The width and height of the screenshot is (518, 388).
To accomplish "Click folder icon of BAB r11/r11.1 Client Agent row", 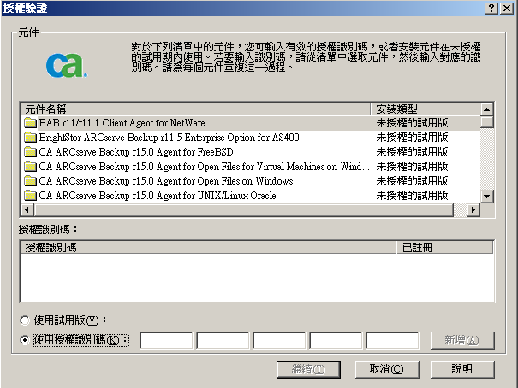I will (x=30, y=123).
